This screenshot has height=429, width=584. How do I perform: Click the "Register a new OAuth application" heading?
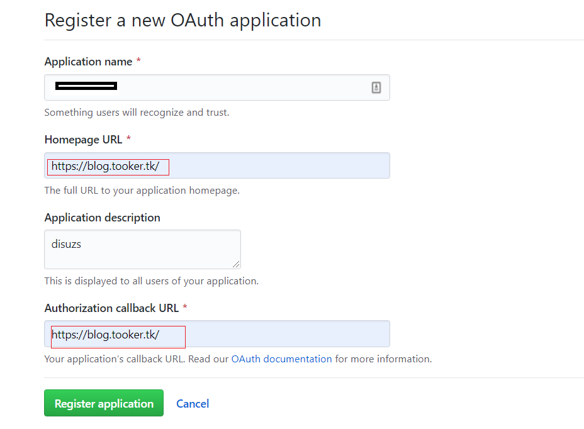[x=182, y=20]
